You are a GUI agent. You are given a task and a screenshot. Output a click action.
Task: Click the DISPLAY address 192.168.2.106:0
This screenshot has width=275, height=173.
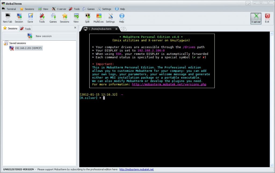(x=151, y=50)
